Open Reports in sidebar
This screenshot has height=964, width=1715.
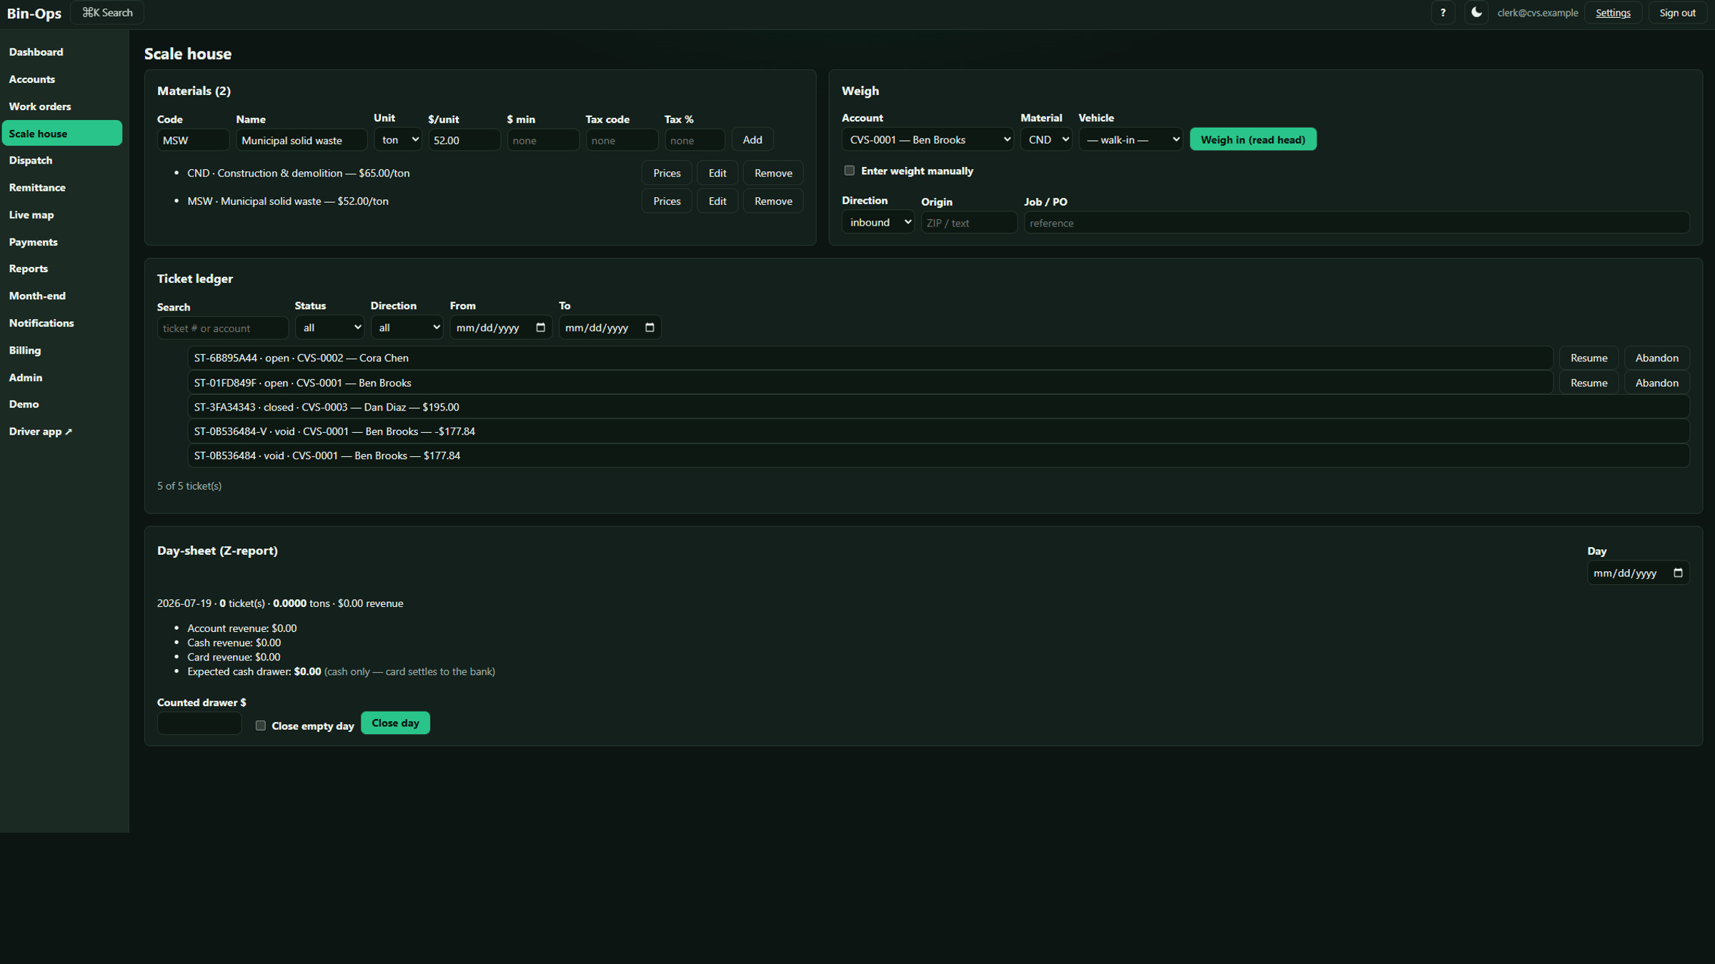(62, 268)
